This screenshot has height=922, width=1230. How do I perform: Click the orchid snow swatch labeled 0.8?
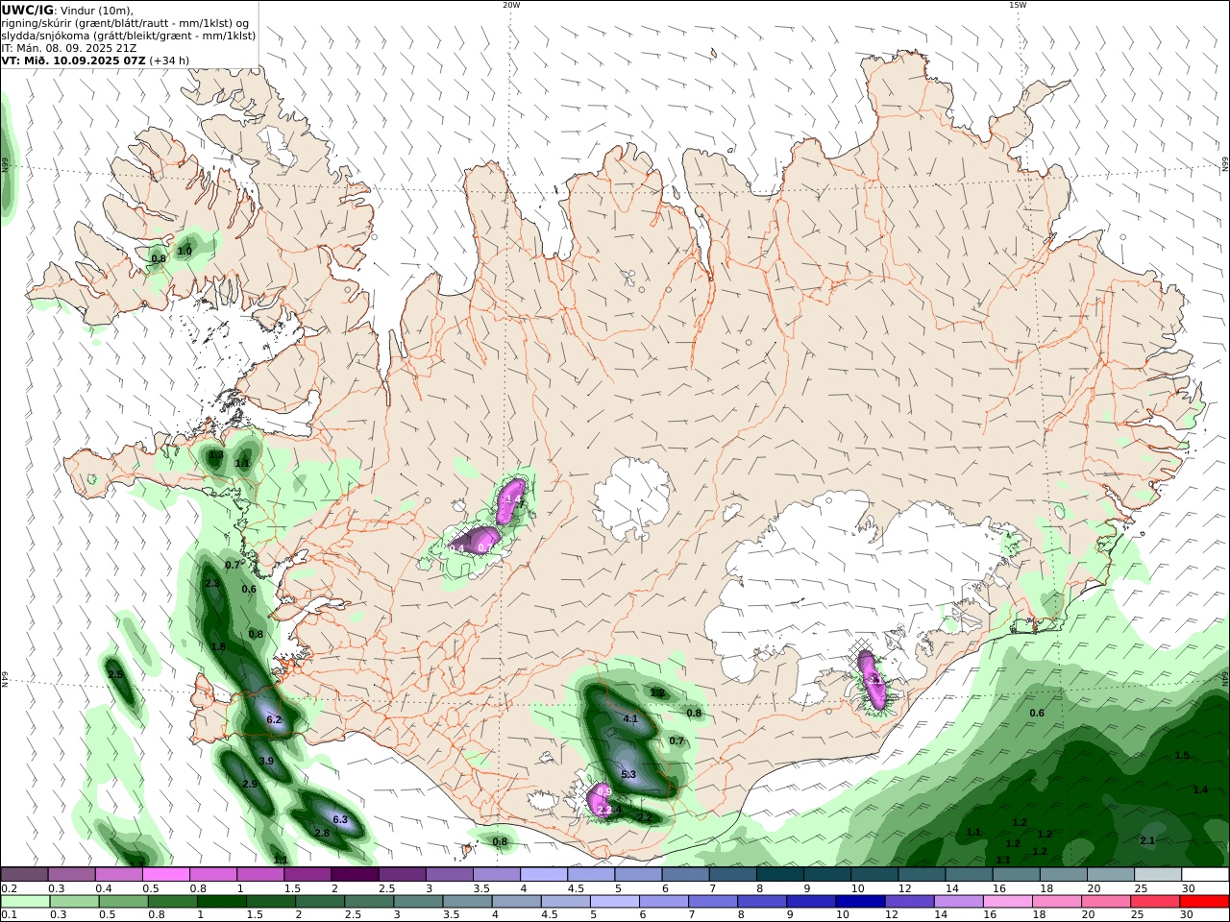click(212, 874)
